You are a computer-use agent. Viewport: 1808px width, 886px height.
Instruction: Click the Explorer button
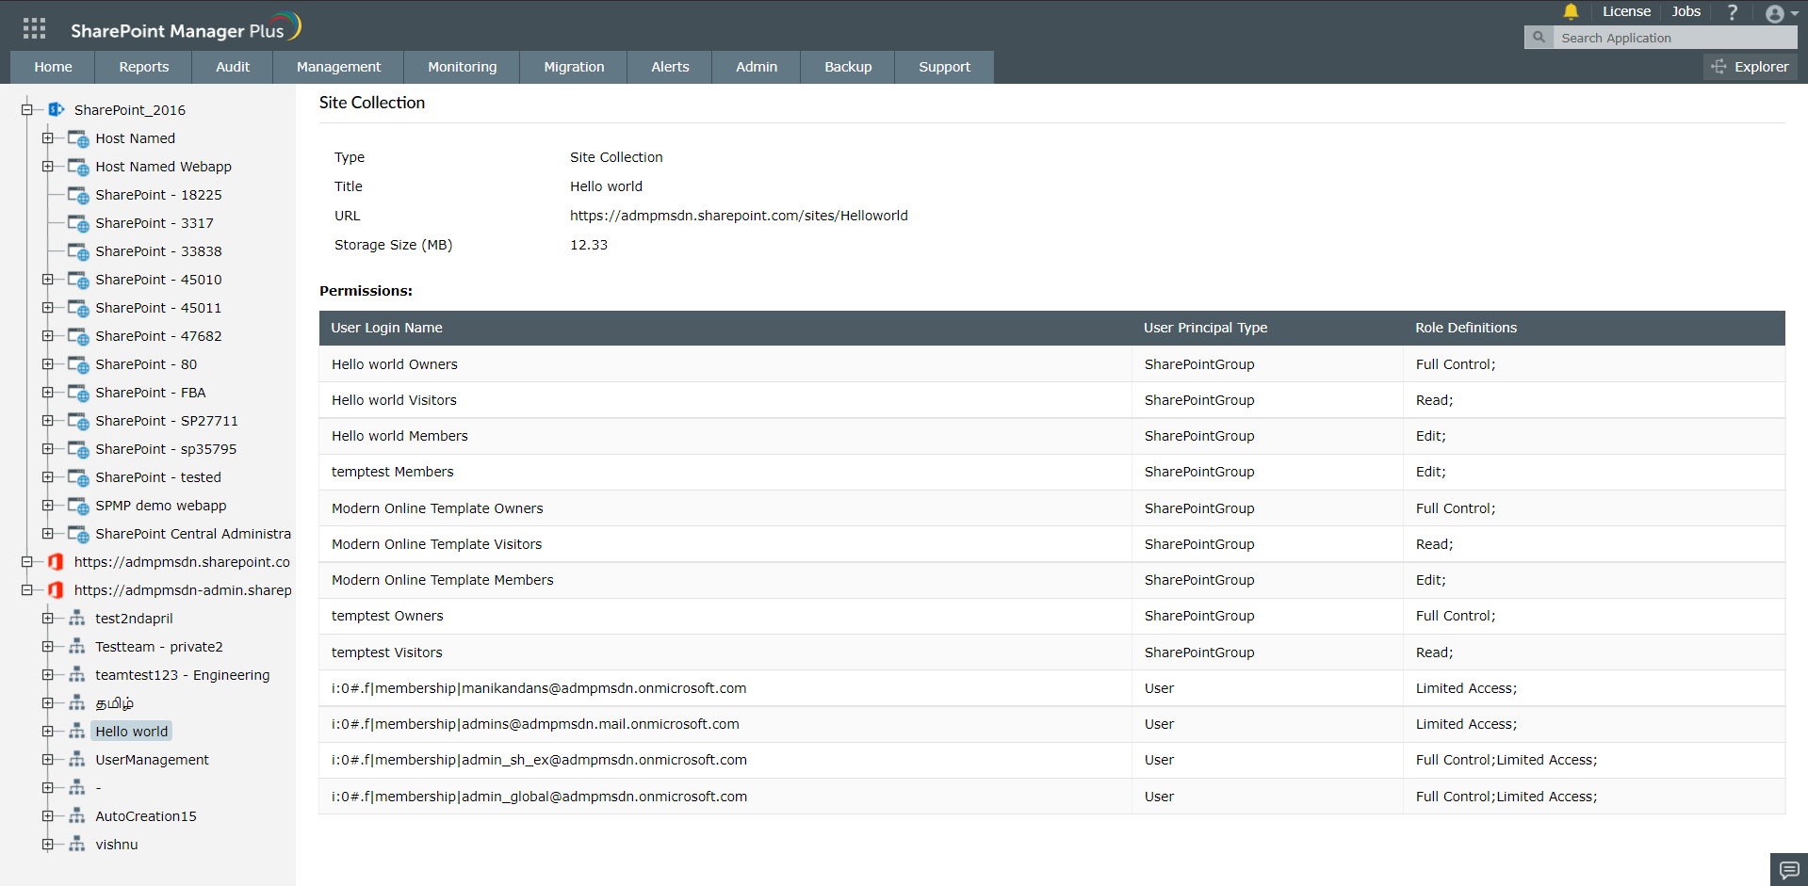(x=1750, y=67)
